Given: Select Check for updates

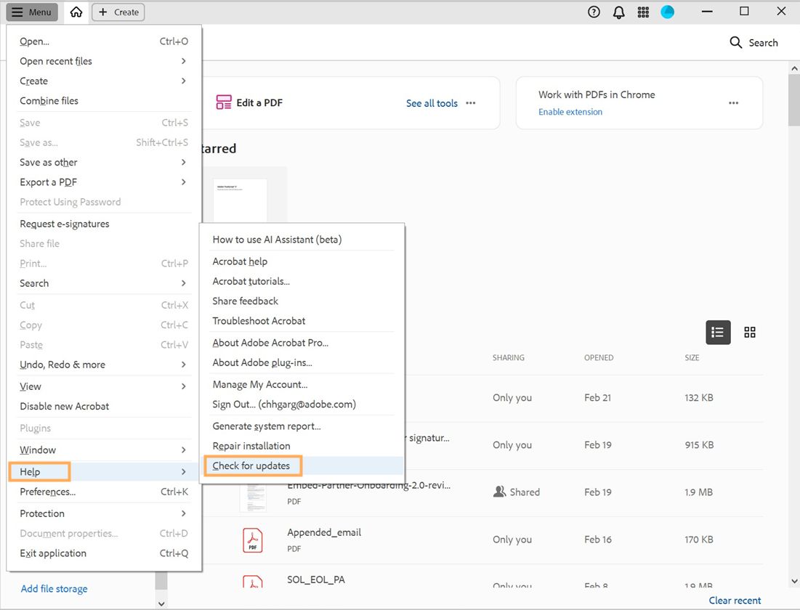Looking at the screenshot, I should click(x=253, y=465).
